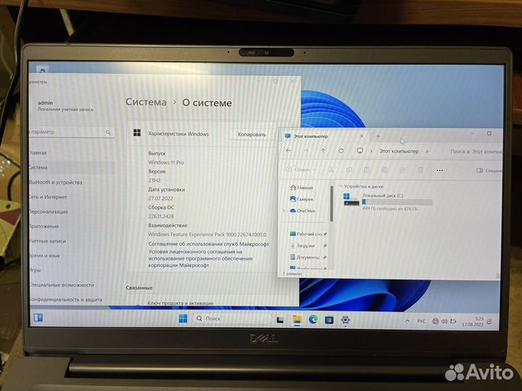522x391 pixels.
Task: Click the Этот компьютер breadcrumb
Action: (x=399, y=151)
